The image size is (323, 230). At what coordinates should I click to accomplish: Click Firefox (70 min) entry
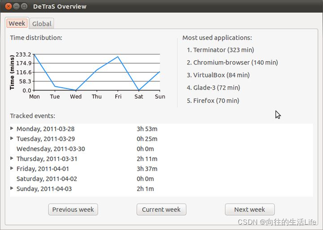pos(213,101)
